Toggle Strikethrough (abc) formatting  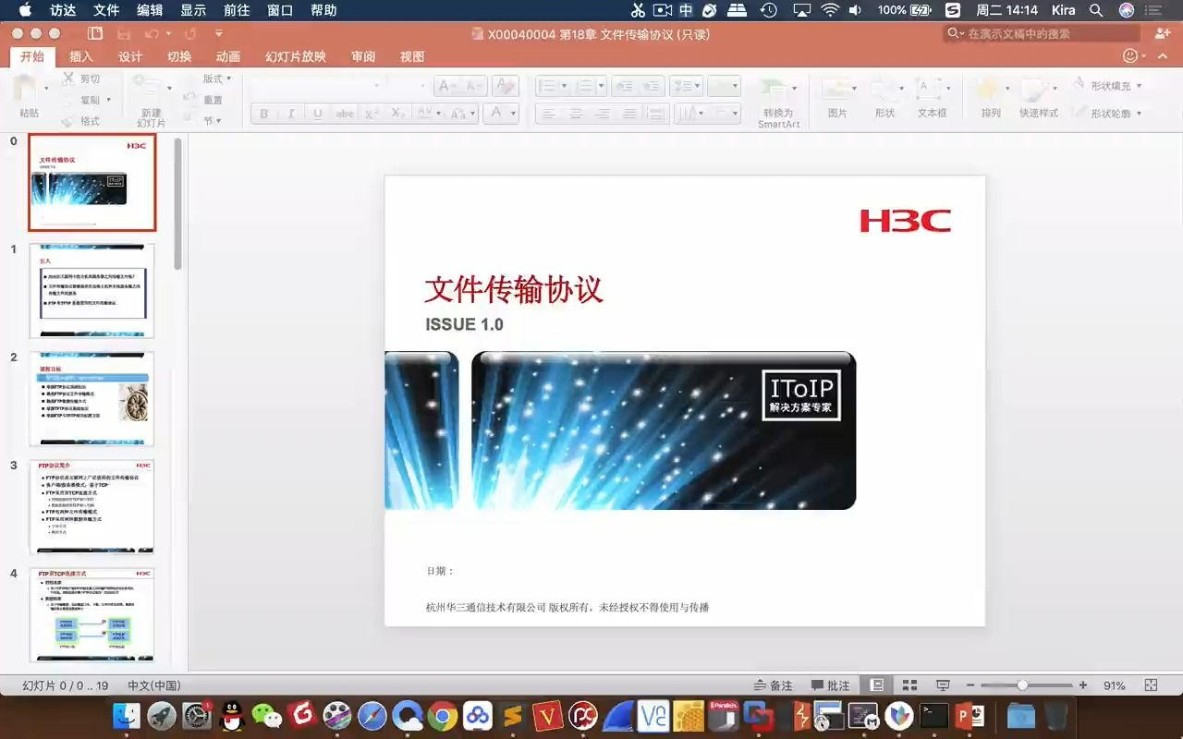pos(345,114)
